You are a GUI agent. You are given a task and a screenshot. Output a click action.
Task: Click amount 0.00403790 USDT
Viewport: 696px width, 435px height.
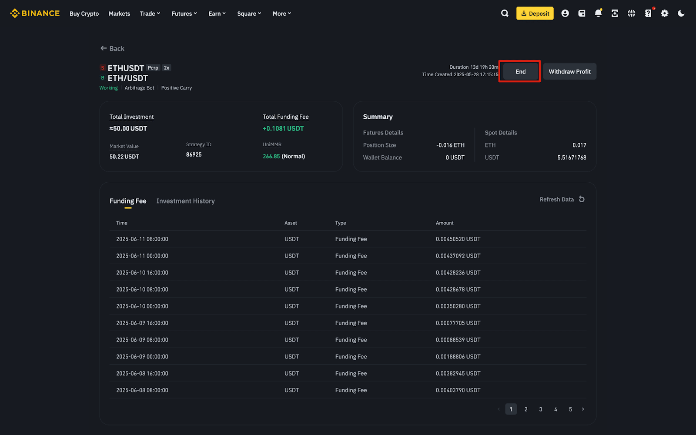pos(458,390)
